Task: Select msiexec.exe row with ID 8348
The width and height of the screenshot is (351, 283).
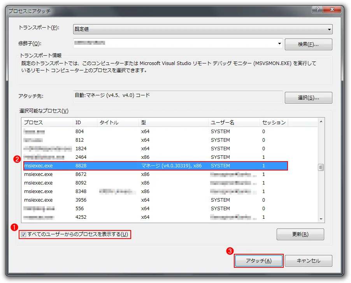Action: (156, 192)
